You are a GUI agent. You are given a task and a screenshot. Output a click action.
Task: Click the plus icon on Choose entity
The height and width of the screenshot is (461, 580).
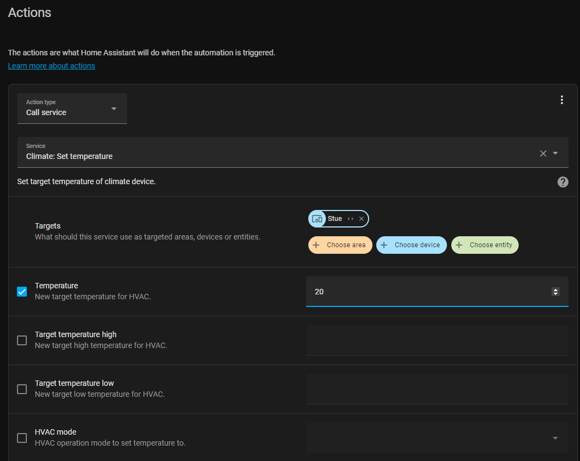click(x=459, y=245)
